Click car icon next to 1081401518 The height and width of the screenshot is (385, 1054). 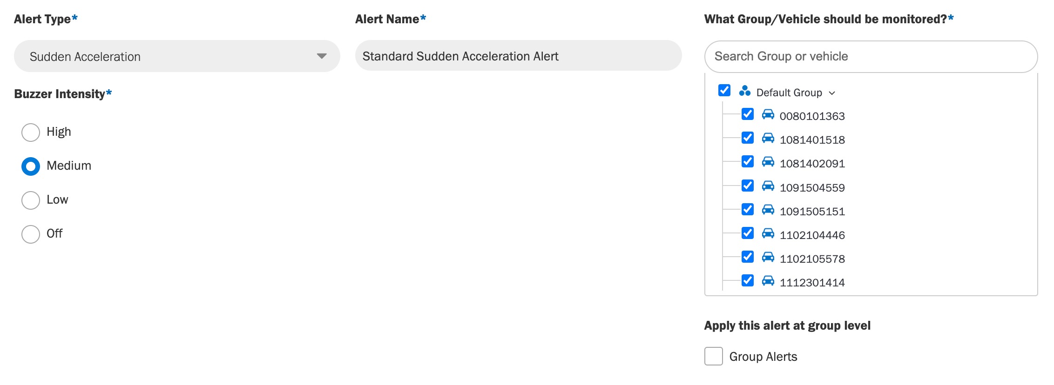click(768, 138)
